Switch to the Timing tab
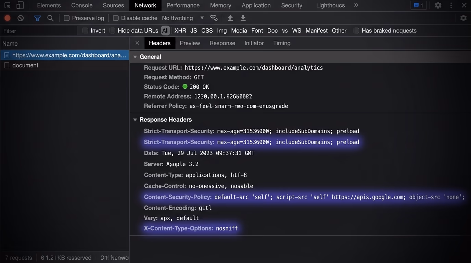This screenshot has height=263, width=471. 282,43
